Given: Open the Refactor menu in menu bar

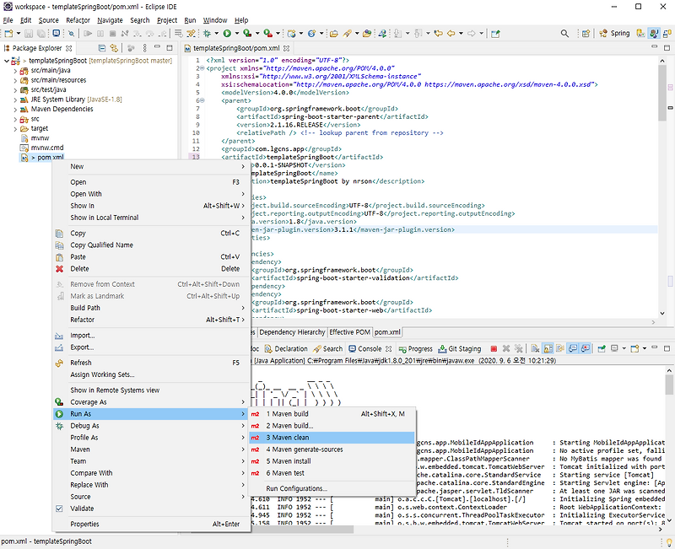Looking at the screenshot, I should 78,20.
